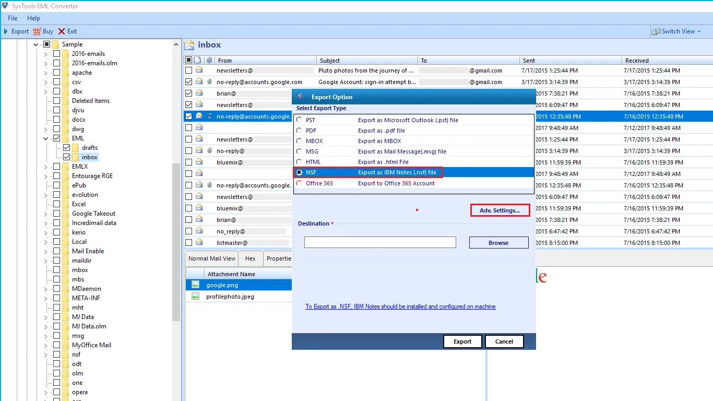Select the PST export radio button

tap(299, 120)
